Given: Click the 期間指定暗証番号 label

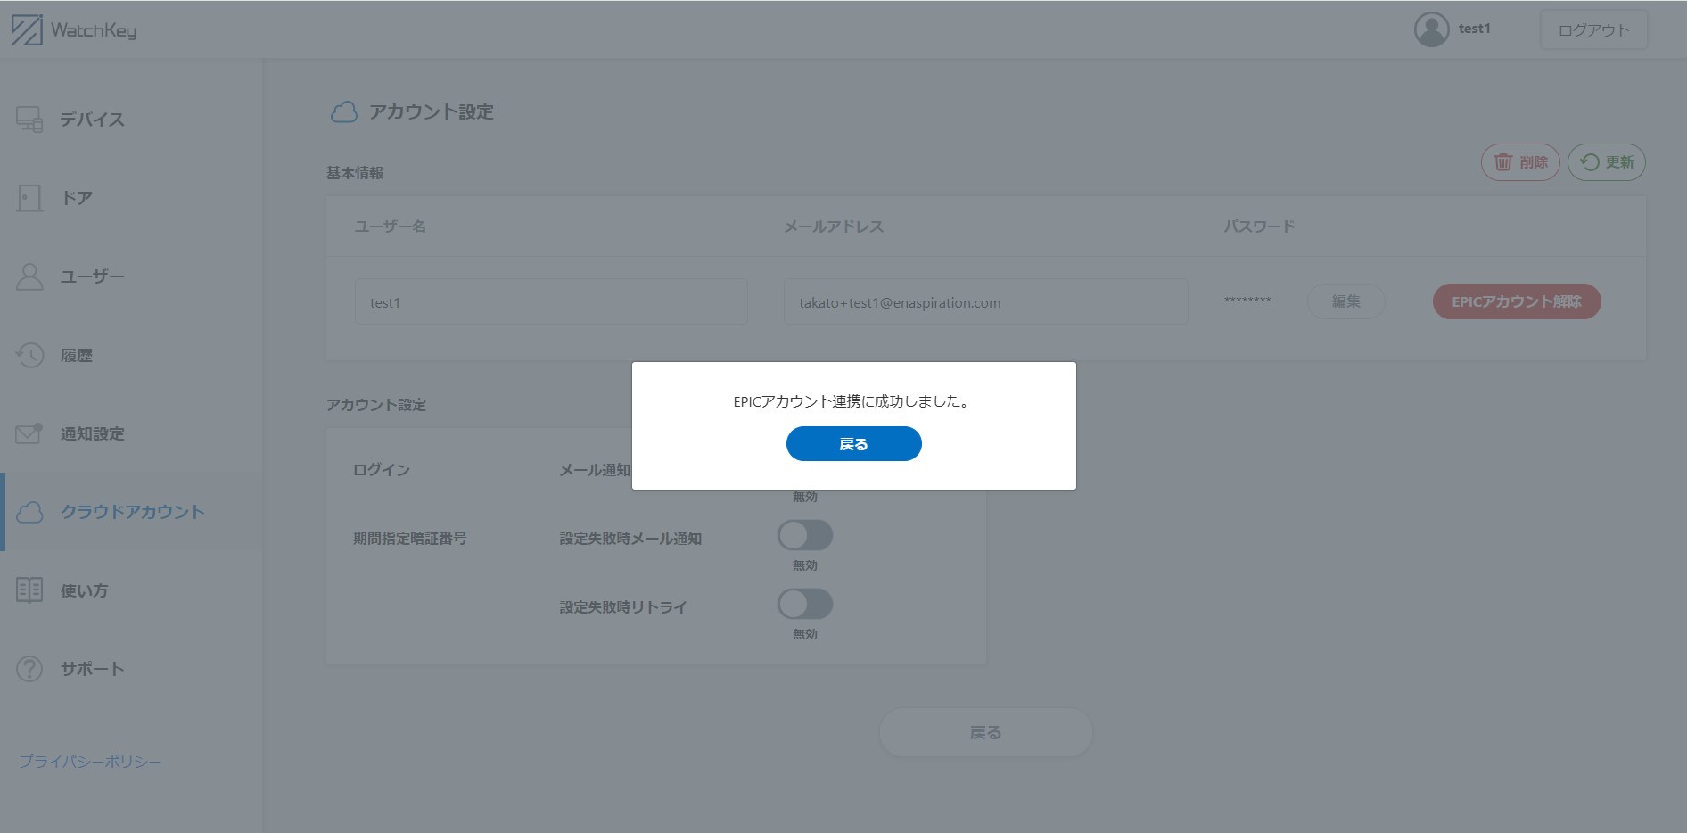Looking at the screenshot, I should pos(410,539).
